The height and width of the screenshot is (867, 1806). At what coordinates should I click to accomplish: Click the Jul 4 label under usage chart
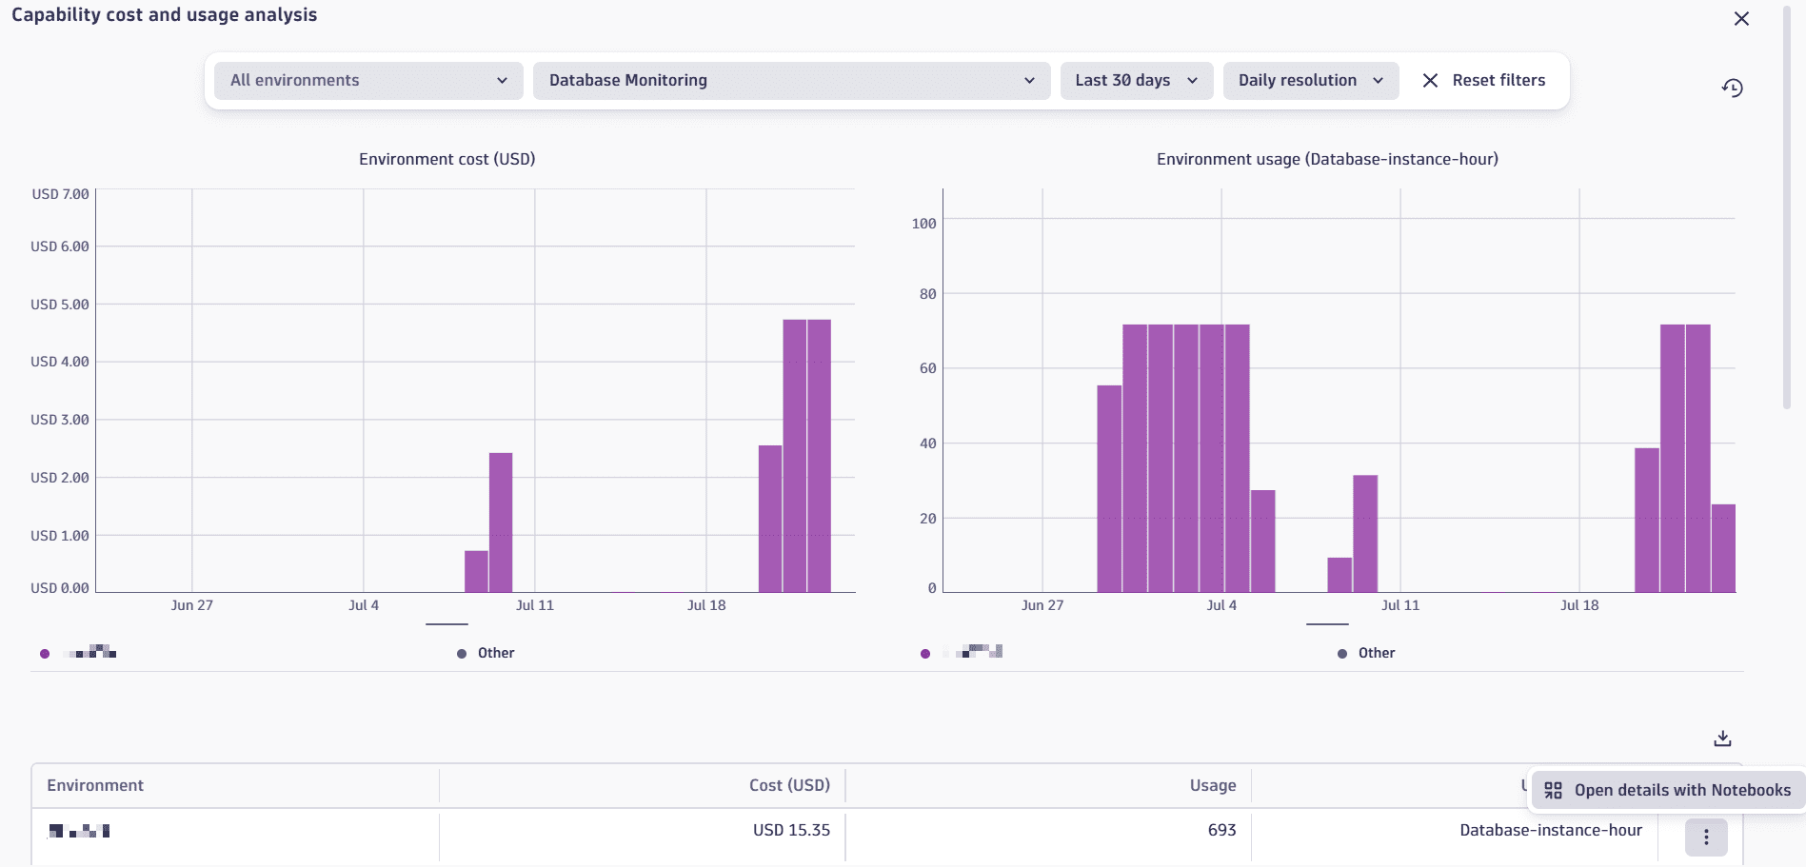[1221, 605]
